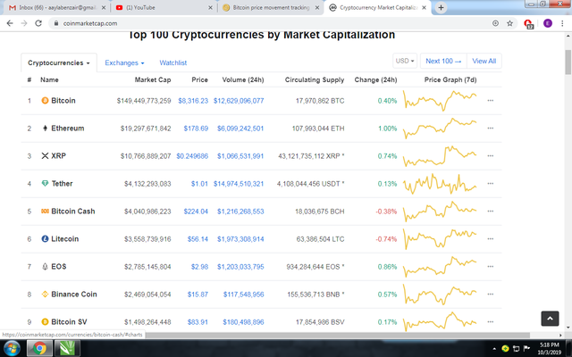Open a new browser tab

(441, 8)
